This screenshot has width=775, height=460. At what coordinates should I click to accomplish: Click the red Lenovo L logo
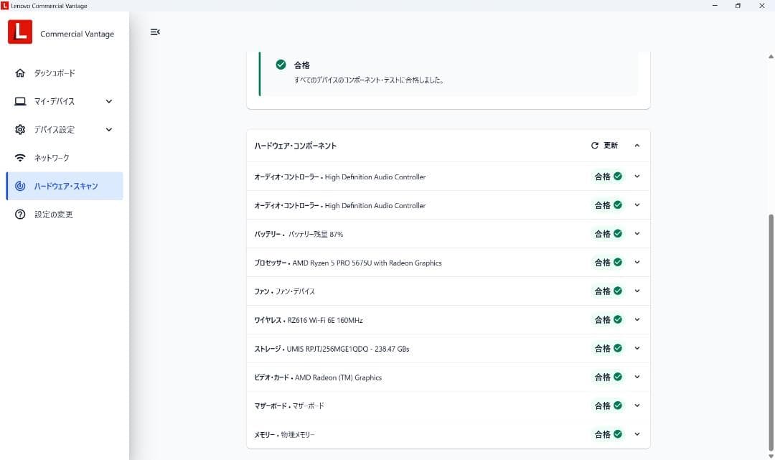point(20,32)
